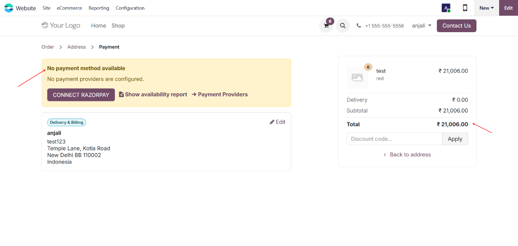Toggle mobile preview phone icon
This screenshot has width=518, height=246.
(x=465, y=8)
